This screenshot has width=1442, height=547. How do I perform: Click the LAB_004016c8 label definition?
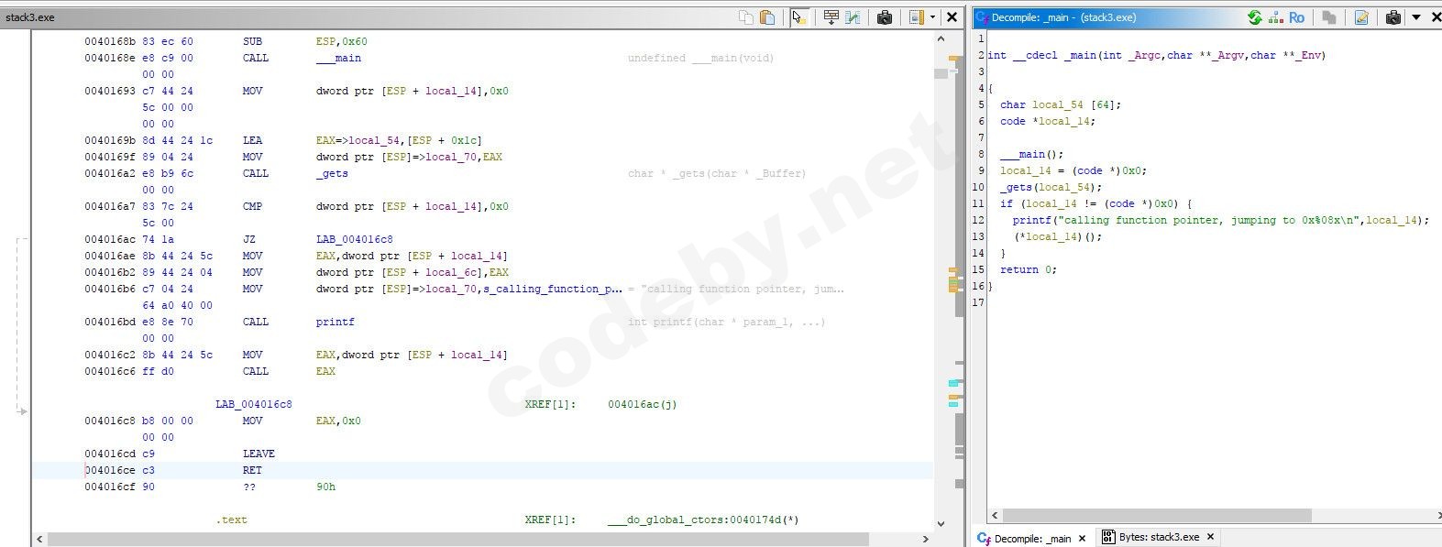(x=254, y=404)
